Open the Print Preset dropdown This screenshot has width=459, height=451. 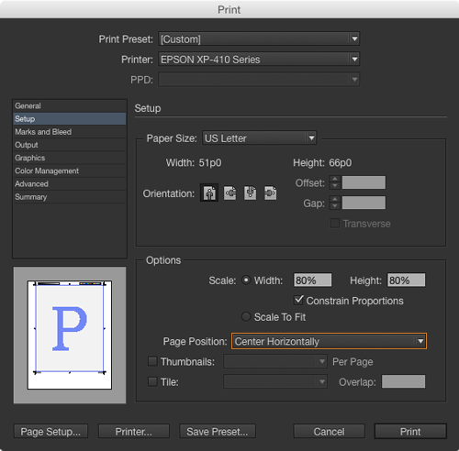tap(259, 38)
